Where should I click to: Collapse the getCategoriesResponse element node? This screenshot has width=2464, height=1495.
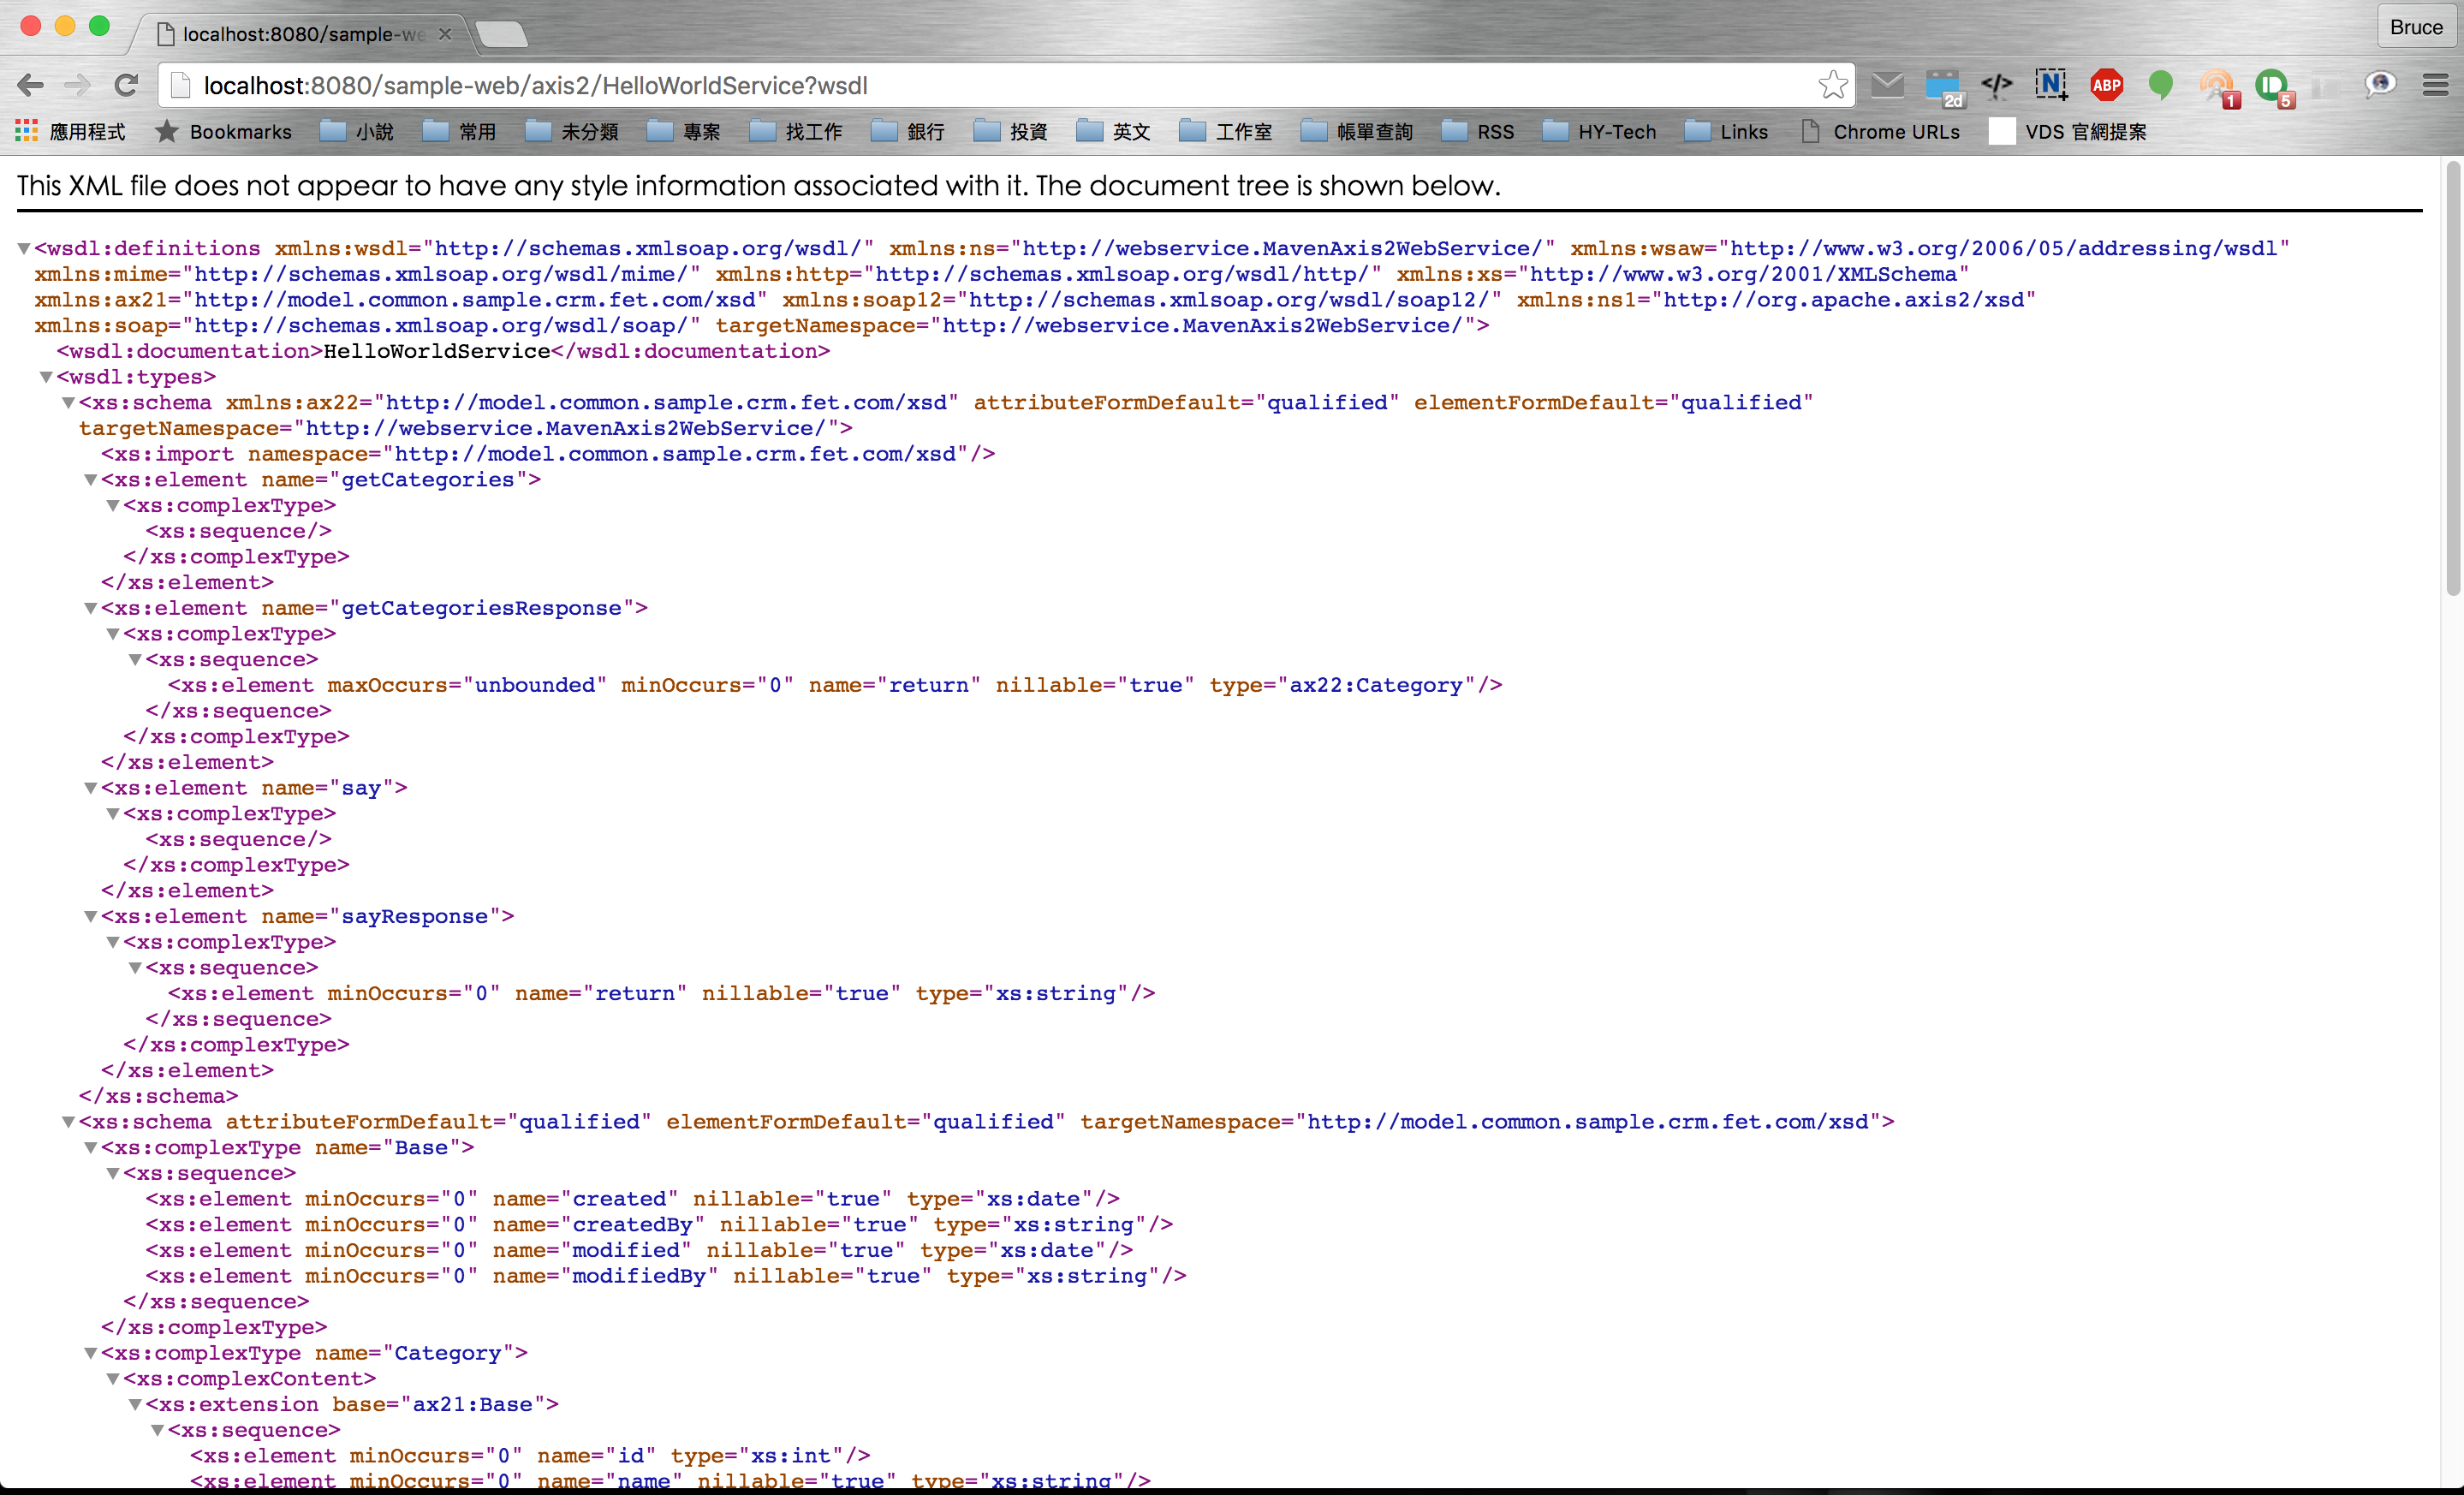pyautogui.click(x=90, y=608)
